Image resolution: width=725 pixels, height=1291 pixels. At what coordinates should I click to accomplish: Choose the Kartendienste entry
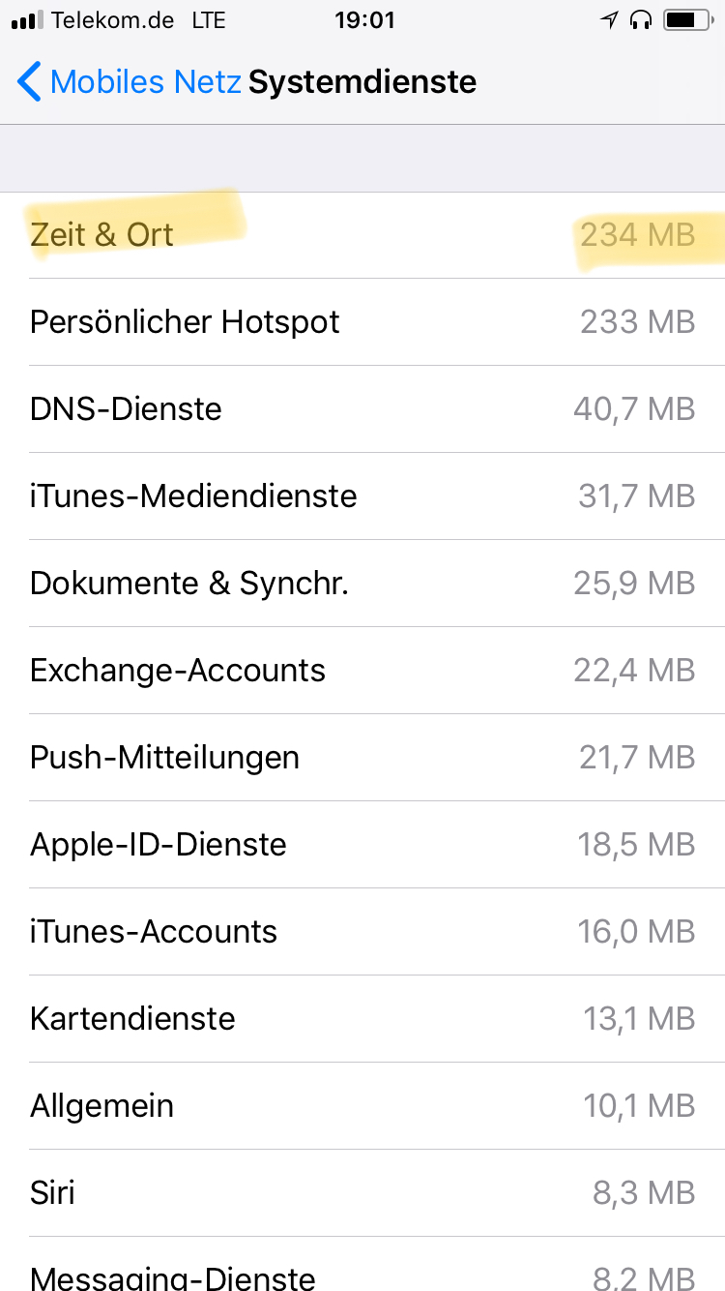click(x=362, y=1019)
